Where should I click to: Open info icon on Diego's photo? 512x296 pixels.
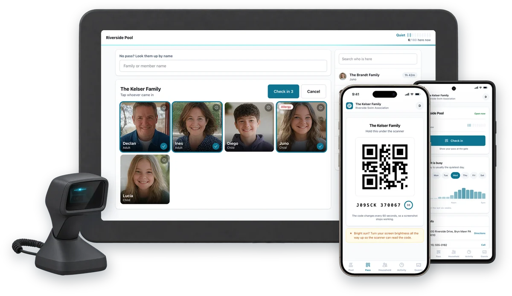click(x=268, y=108)
